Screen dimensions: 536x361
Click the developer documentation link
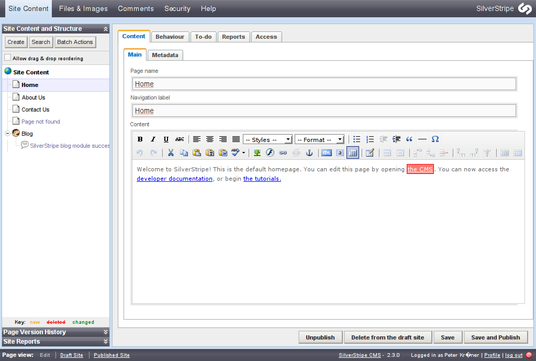(175, 179)
